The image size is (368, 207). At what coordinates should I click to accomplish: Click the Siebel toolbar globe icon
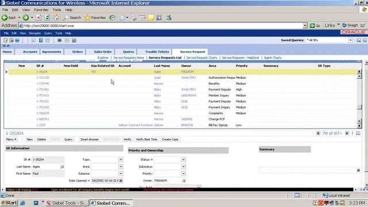[x=17, y=40]
